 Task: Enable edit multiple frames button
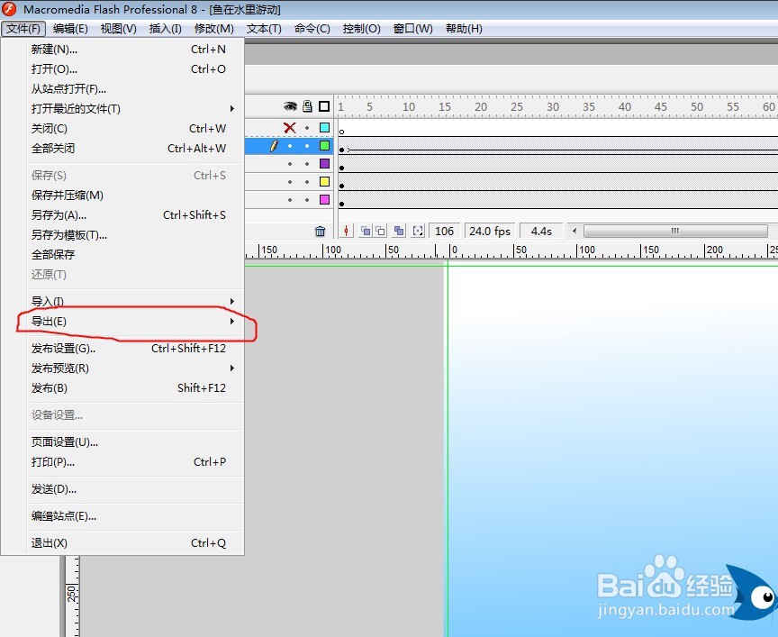pos(398,231)
